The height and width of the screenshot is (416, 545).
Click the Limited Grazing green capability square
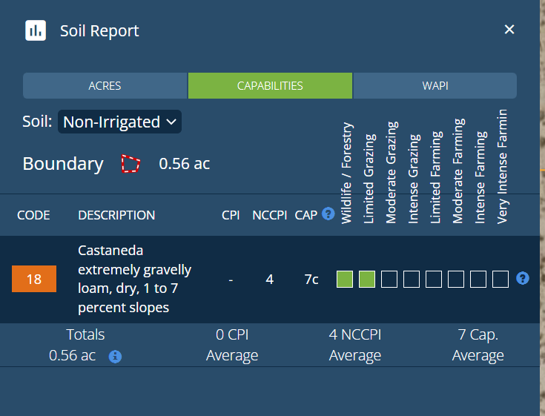pos(367,280)
